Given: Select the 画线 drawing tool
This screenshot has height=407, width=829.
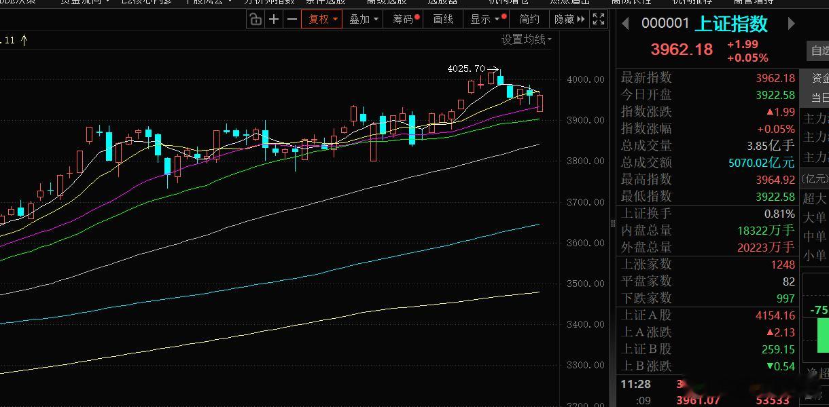Looking at the screenshot, I should point(444,19).
